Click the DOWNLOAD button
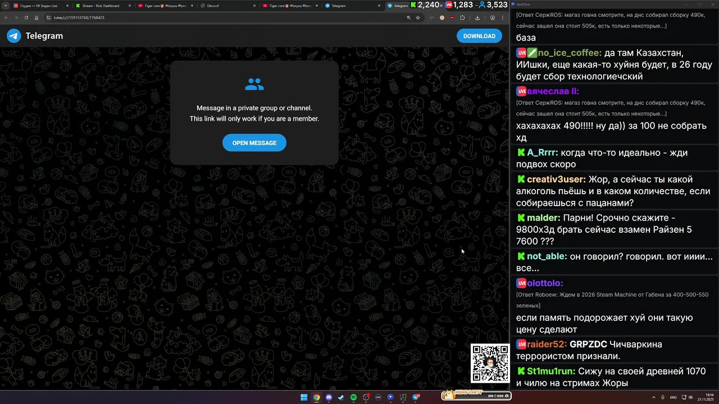Screen dimensions: 719x404 coord(479,36)
